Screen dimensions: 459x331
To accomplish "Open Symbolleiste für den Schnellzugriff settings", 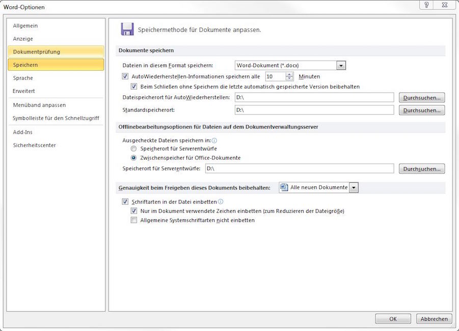I will click(x=56, y=118).
